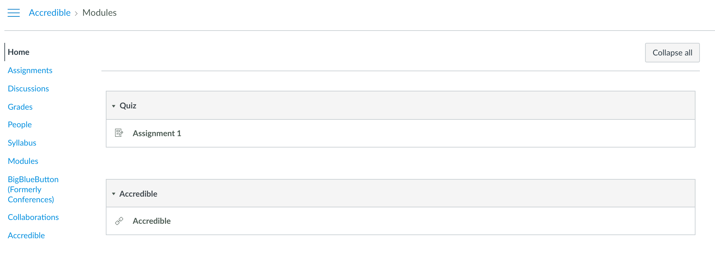
Task: Open the global navigation hamburger menu
Action: click(14, 13)
